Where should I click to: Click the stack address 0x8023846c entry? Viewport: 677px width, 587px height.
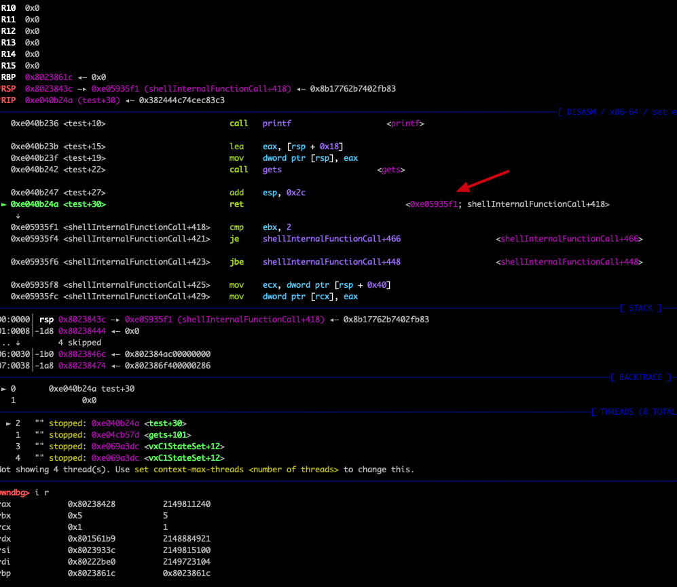tap(82, 354)
